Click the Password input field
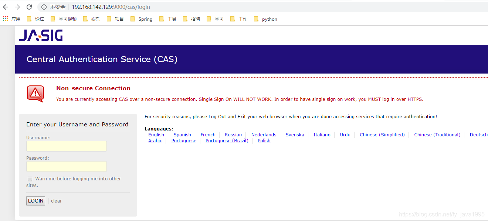The image size is (488, 221). pos(67,166)
